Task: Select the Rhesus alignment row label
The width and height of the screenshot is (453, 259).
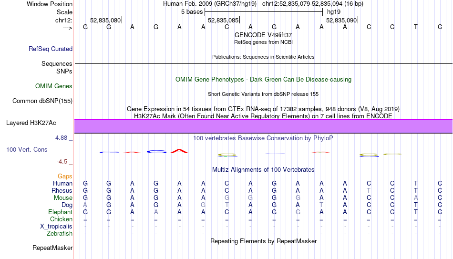Action: [x=62, y=191]
